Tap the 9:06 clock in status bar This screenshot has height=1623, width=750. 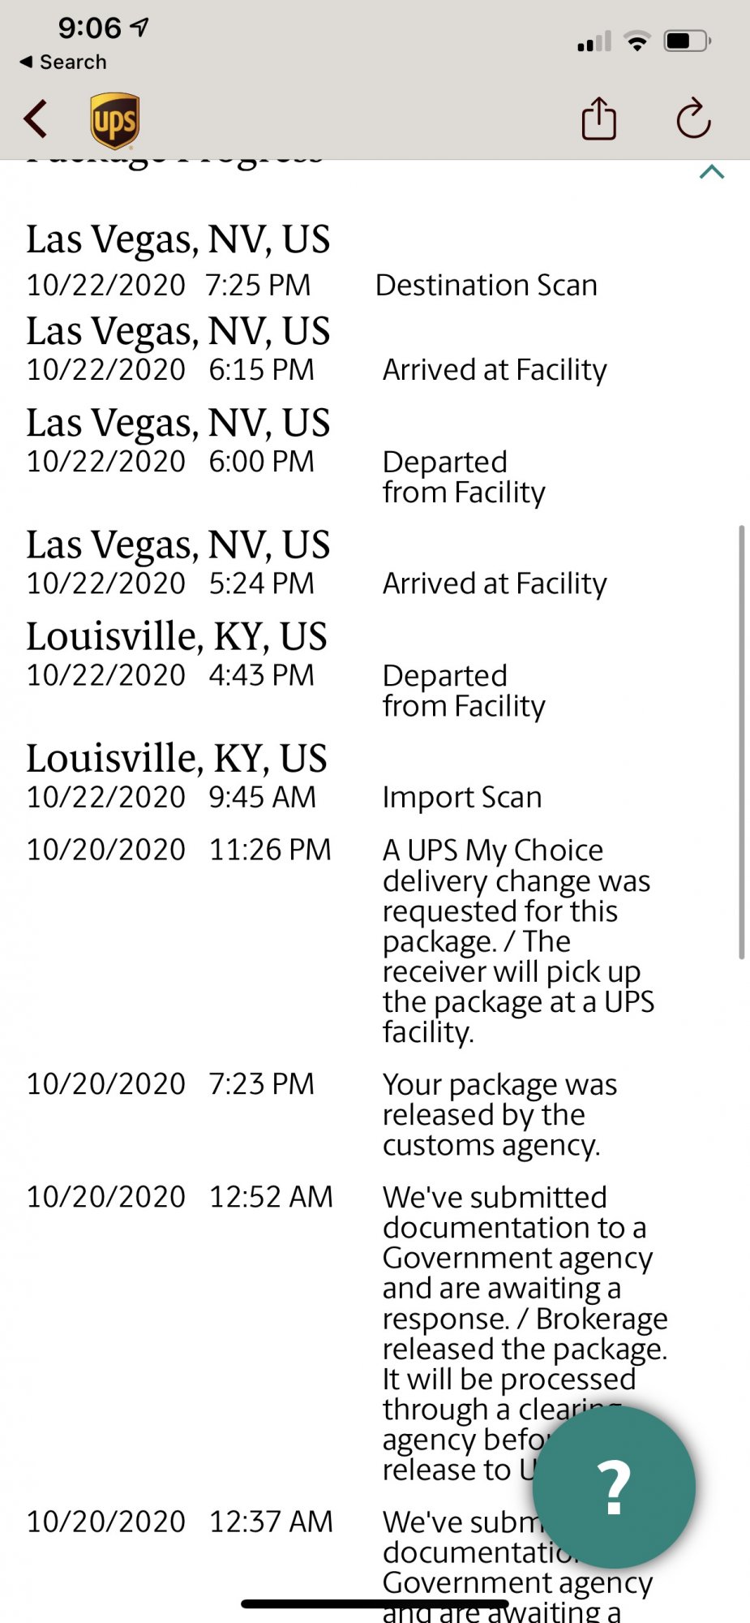(89, 28)
